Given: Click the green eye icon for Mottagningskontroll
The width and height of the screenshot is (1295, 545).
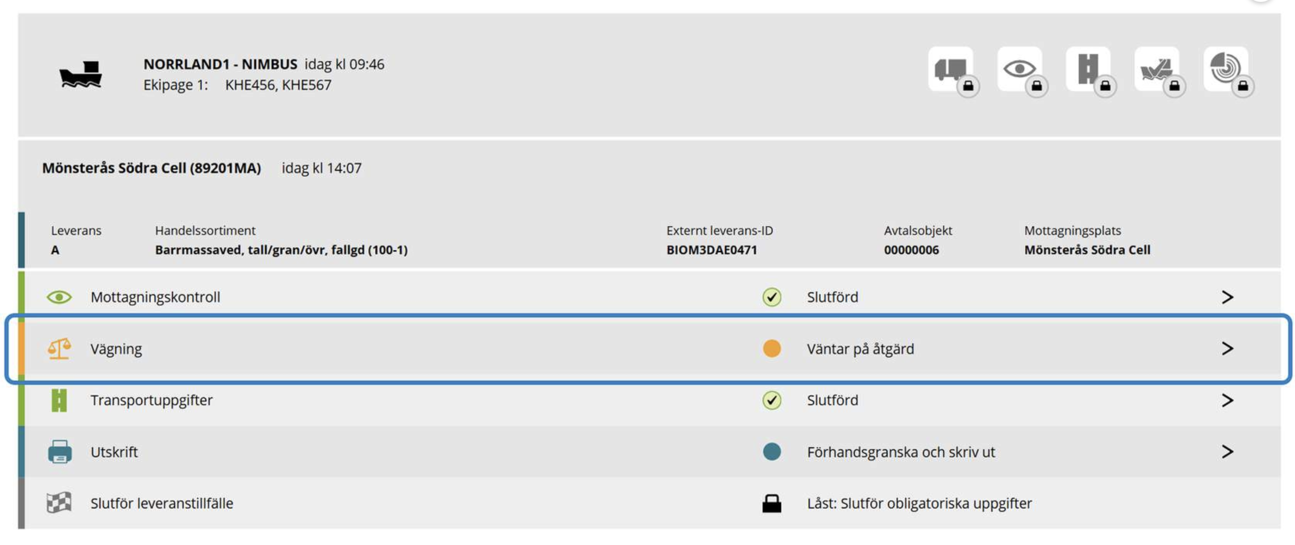Looking at the screenshot, I should [x=59, y=297].
